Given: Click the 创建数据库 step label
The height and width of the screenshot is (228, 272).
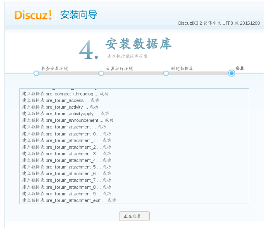Looking at the screenshot, I should [x=182, y=68].
